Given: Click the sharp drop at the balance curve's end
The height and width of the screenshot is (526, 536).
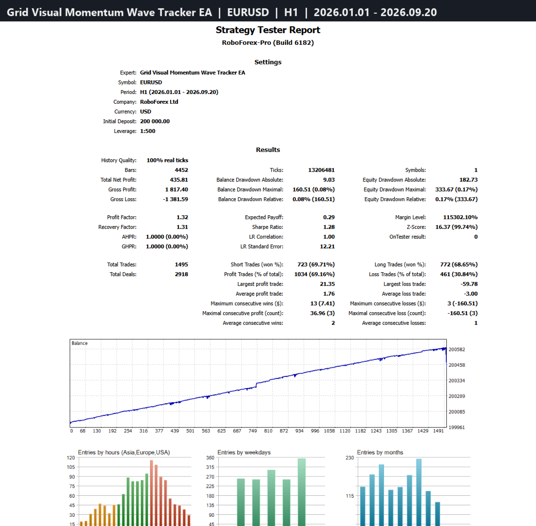Looking at the screenshot, I should coord(446,356).
